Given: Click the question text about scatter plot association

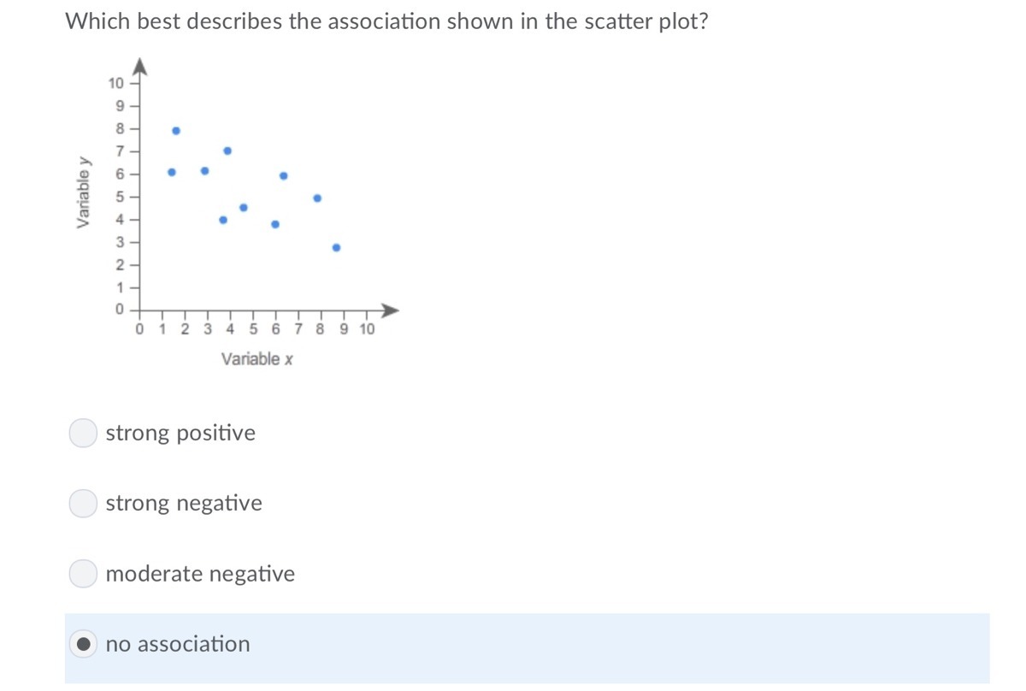Looking at the screenshot, I should (x=387, y=21).
